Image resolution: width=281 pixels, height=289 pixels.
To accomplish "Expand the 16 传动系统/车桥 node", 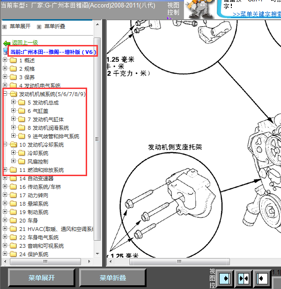I will pos(5,186).
